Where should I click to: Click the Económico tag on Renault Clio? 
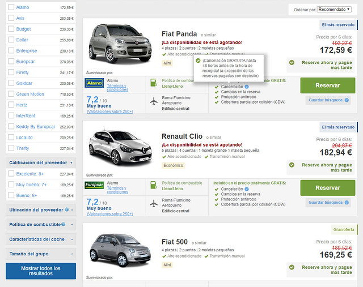point(173,165)
